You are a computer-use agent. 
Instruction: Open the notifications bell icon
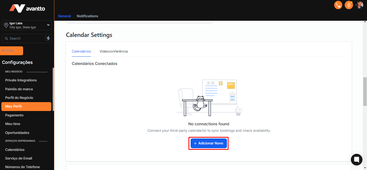click(349, 5)
